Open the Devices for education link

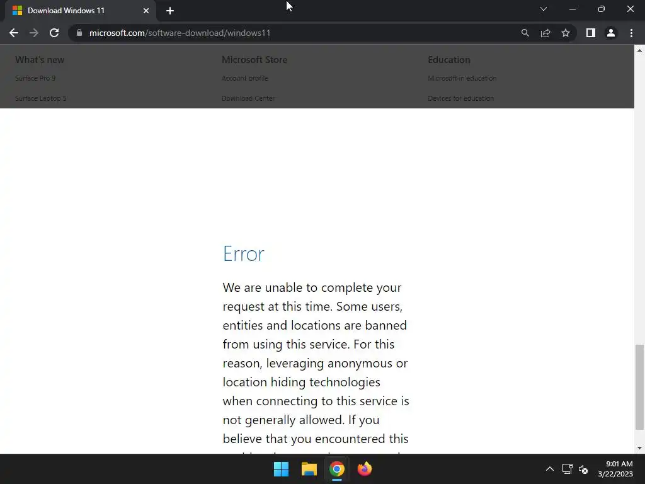[x=460, y=98]
